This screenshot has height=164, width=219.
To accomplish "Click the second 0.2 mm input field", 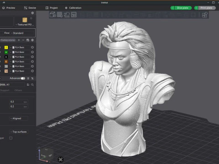I will coord(19,107).
